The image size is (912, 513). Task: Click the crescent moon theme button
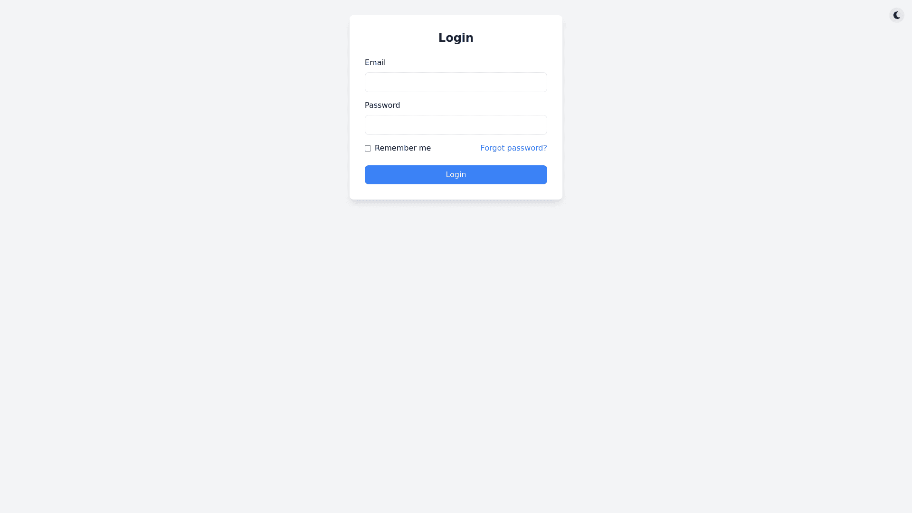tap(896, 15)
